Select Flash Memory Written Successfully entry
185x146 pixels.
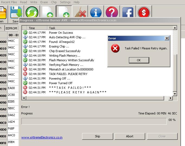tap(72, 60)
